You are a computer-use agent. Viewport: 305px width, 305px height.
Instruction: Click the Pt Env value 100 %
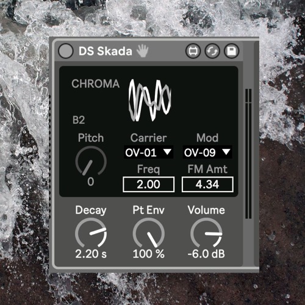coord(149,254)
